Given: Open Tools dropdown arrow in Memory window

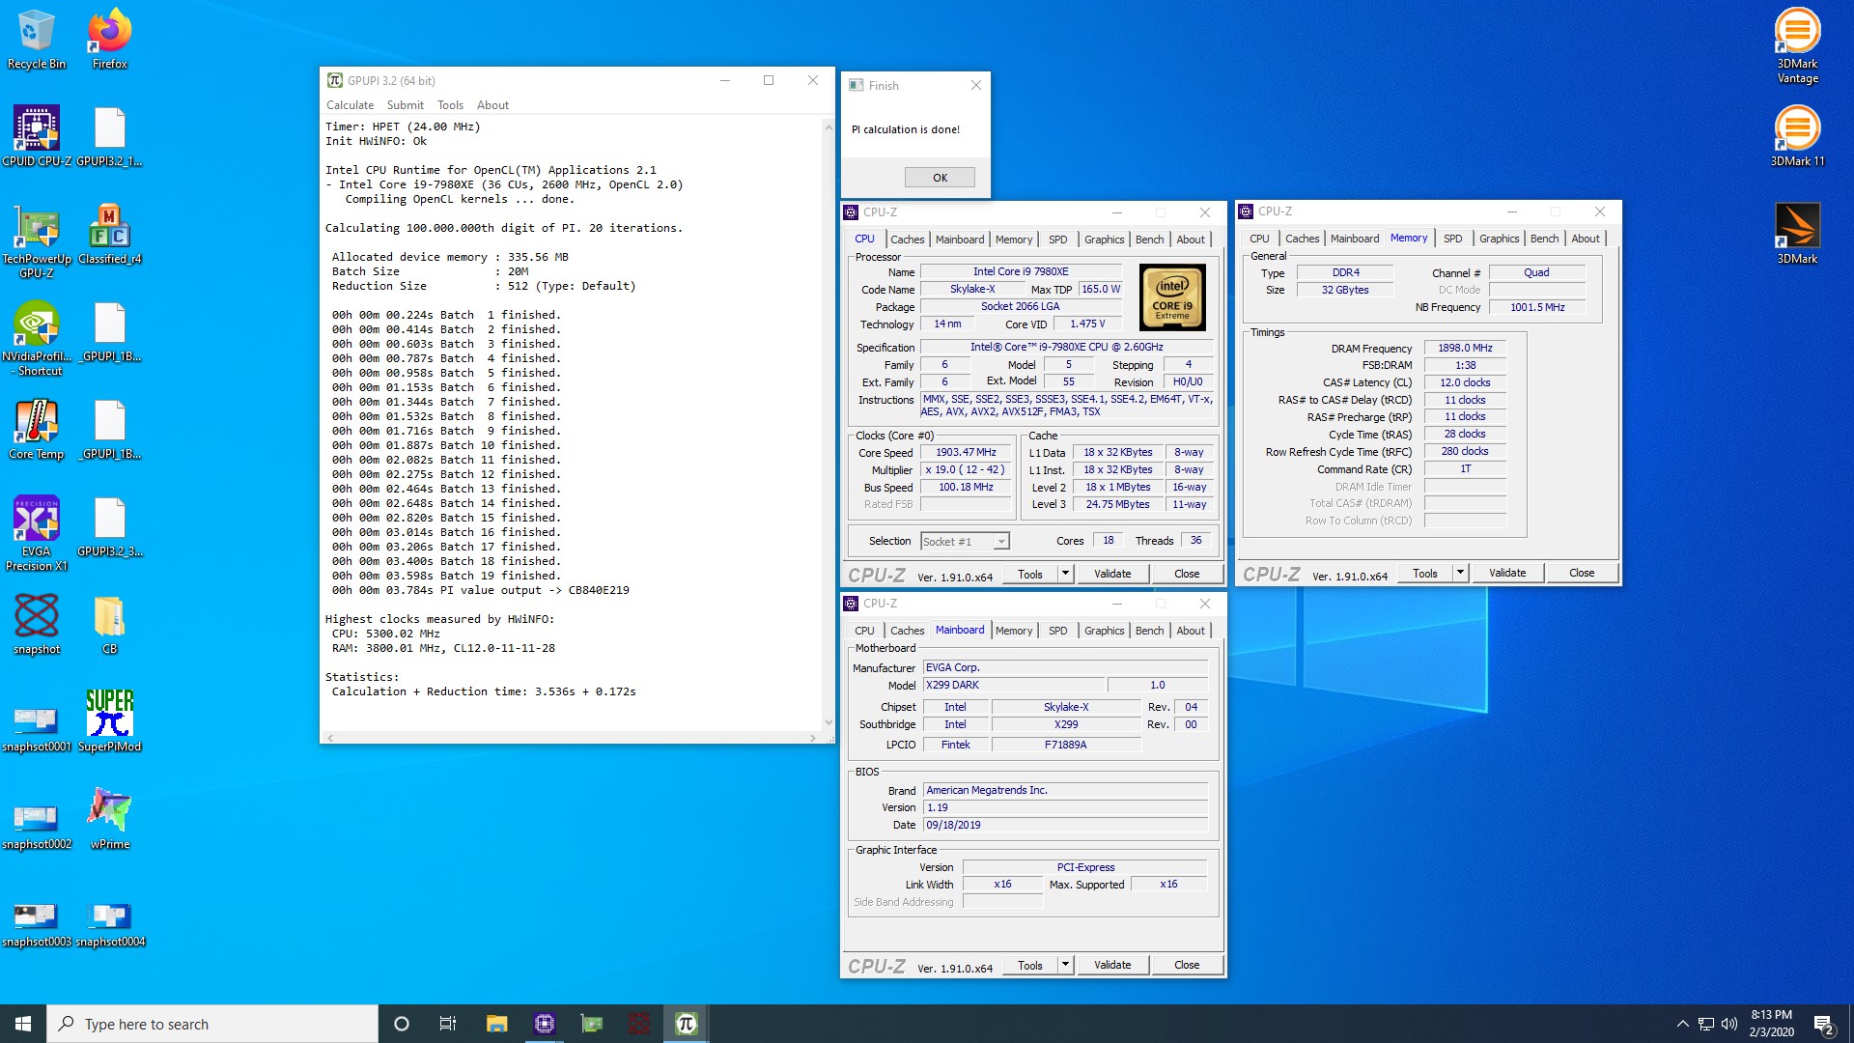Looking at the screenshot, I should coord(1460,573).
